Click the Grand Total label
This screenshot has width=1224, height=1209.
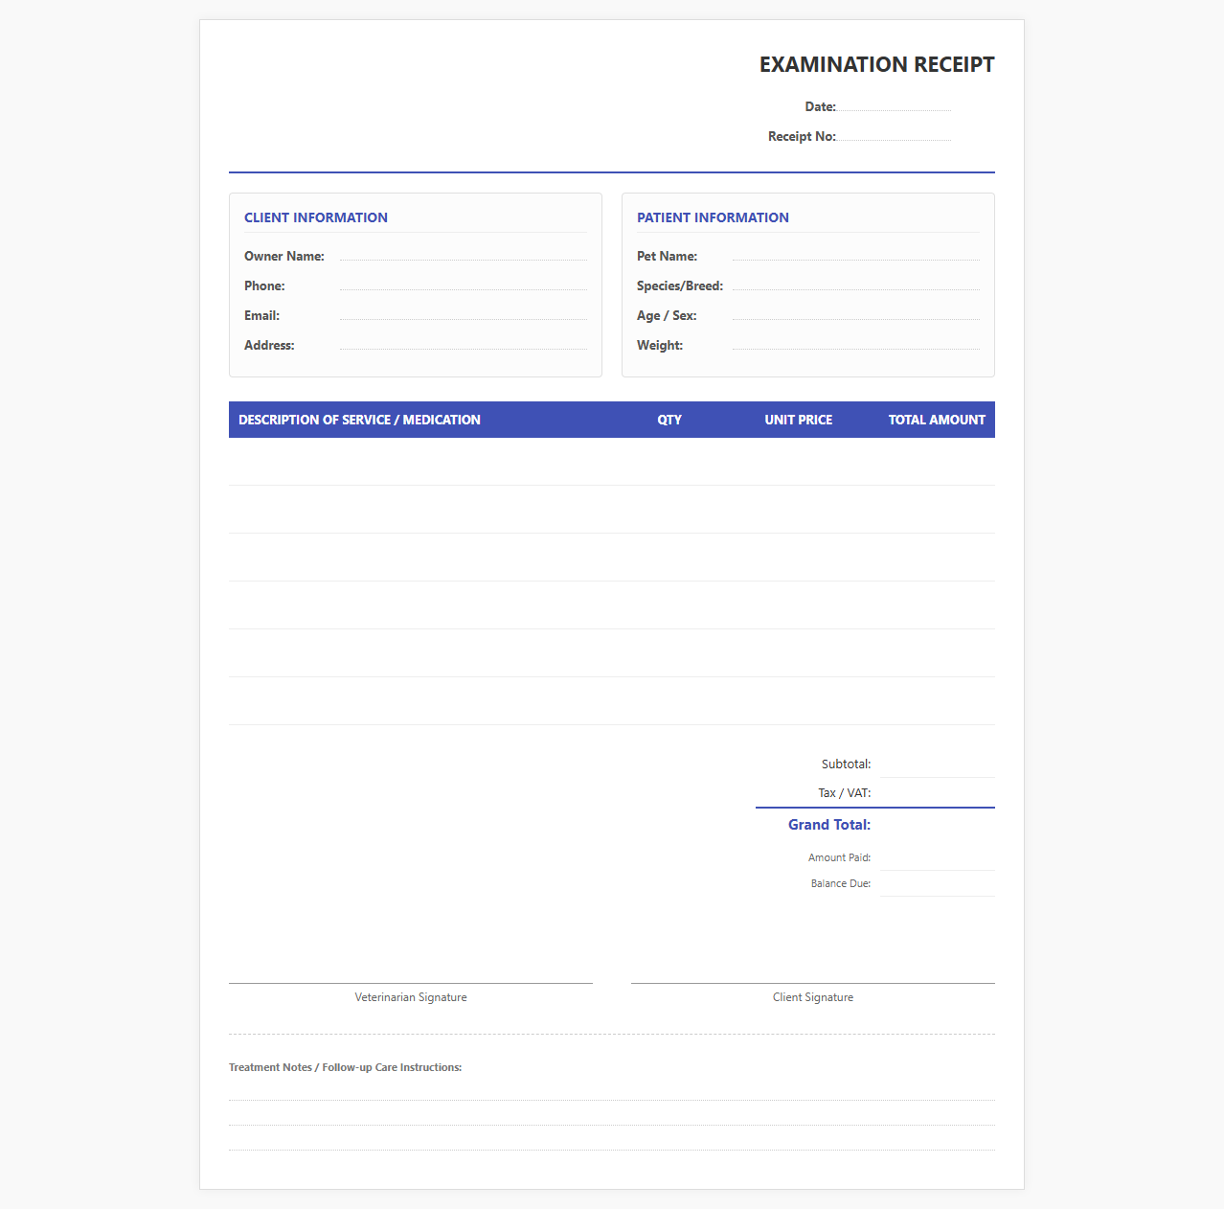(829, 825)
